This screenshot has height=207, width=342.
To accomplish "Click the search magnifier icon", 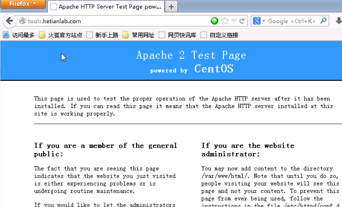I will point(323,21).
